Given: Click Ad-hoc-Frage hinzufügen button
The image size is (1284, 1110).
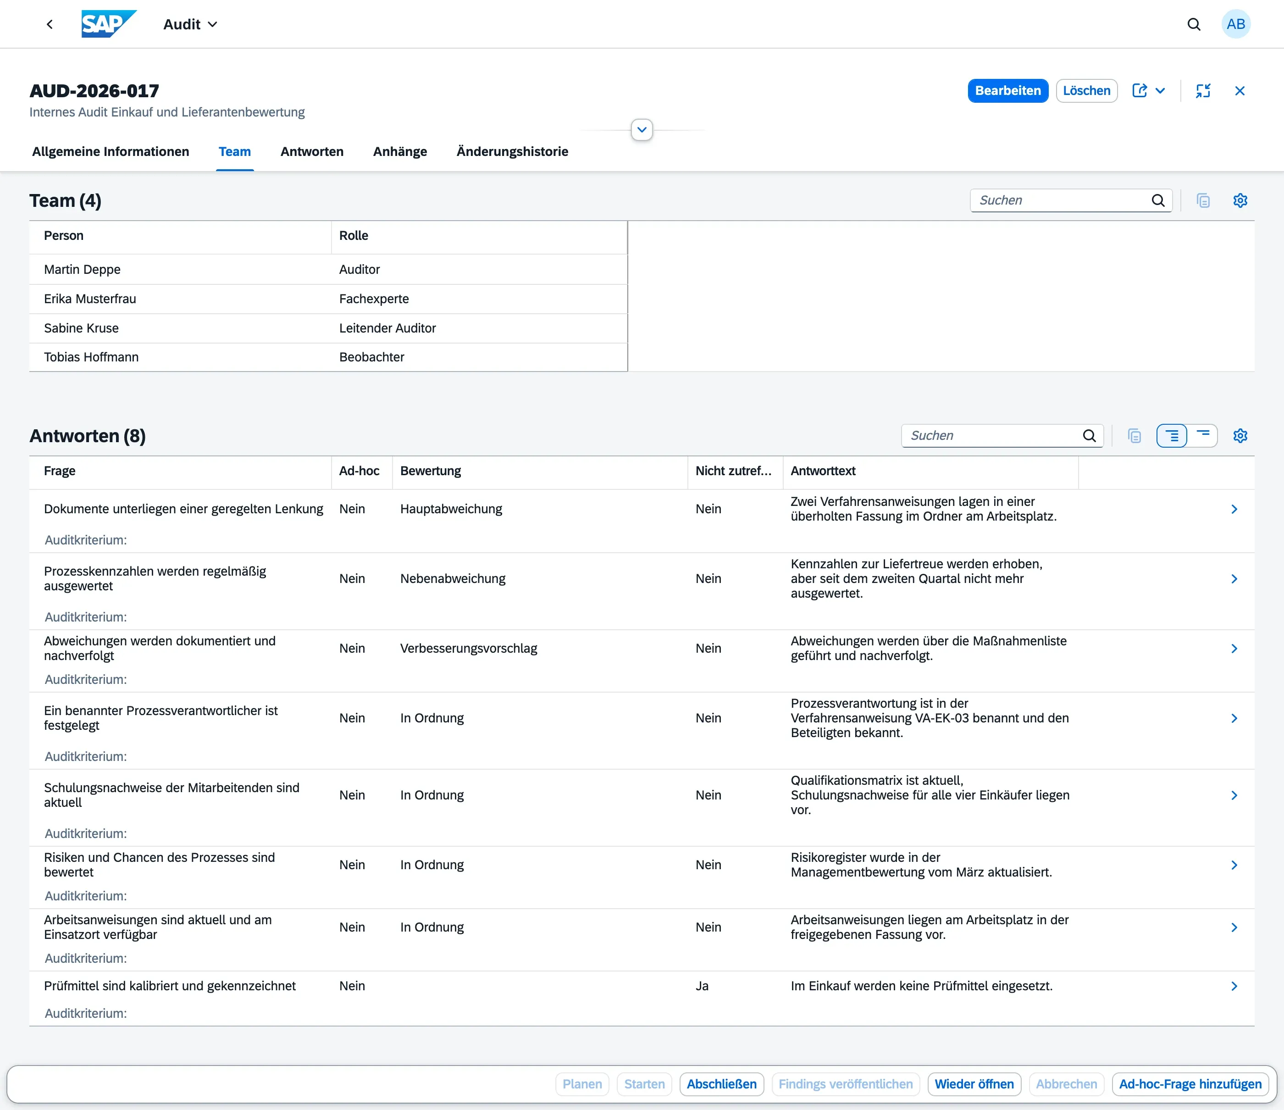Looking at the screenshot, I should (1190, 1084).
